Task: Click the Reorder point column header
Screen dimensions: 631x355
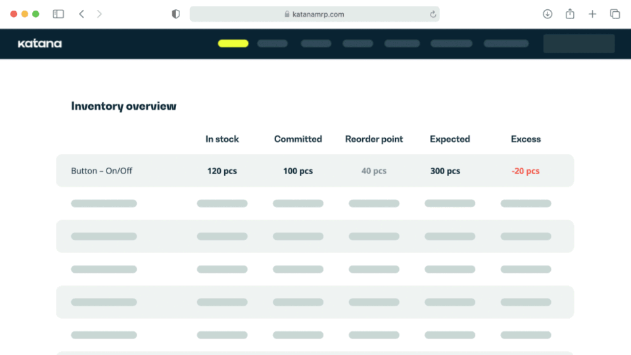Action: (x=374, y=139)
